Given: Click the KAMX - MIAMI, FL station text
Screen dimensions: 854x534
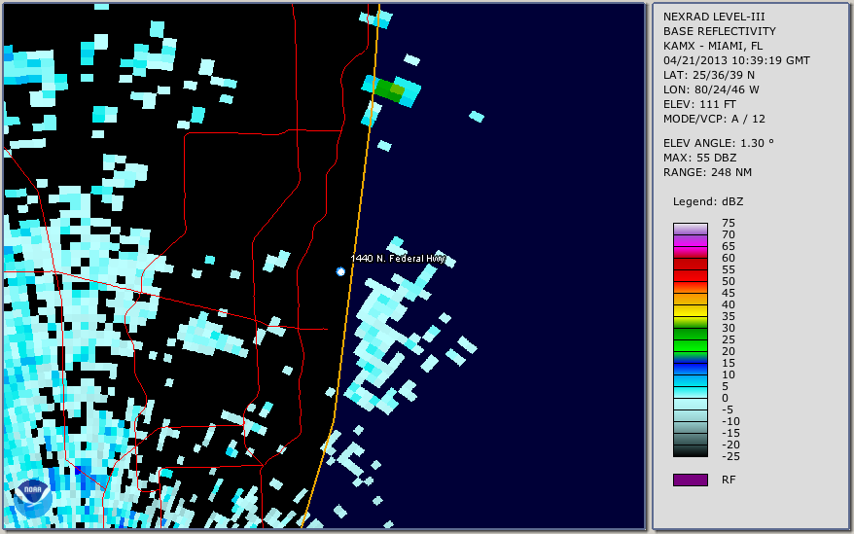Looking at the screenshot, I should click(712, 46).
